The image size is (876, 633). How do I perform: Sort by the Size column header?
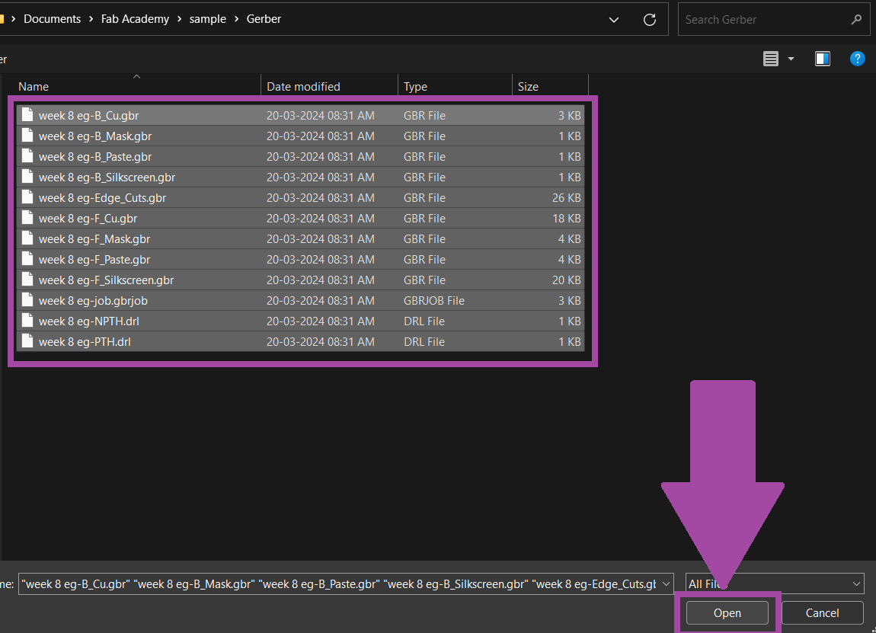pos(528,87)
